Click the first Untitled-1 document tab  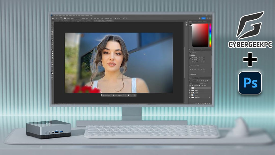point(62,21)
